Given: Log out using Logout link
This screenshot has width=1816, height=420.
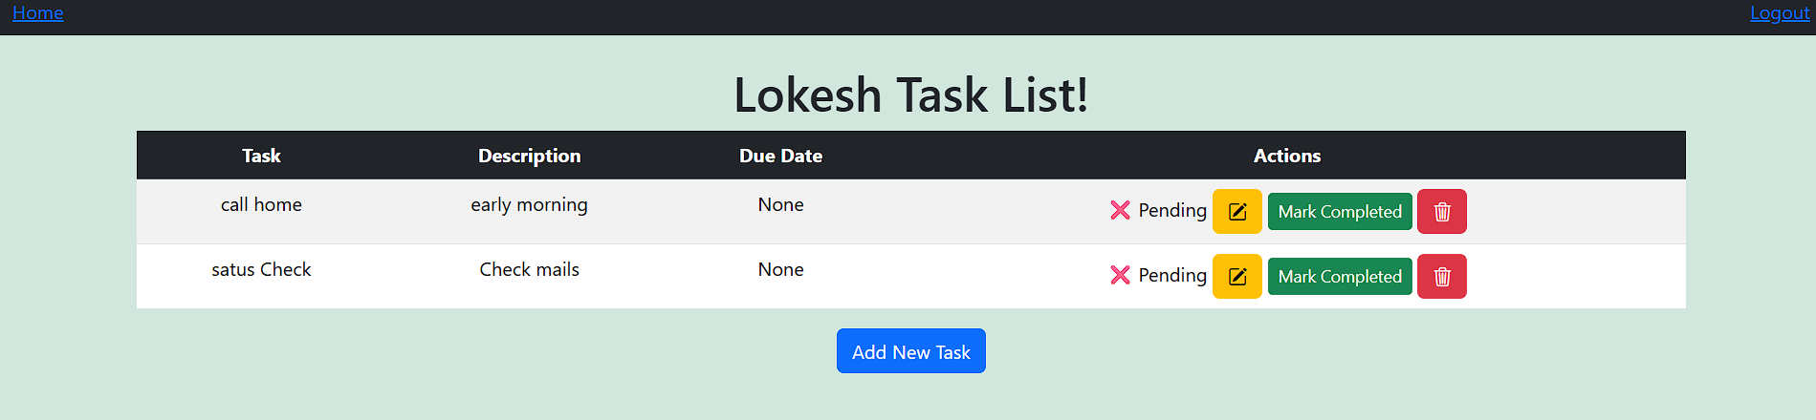Looking at the screenshot, I should [x=1780, y=12].
